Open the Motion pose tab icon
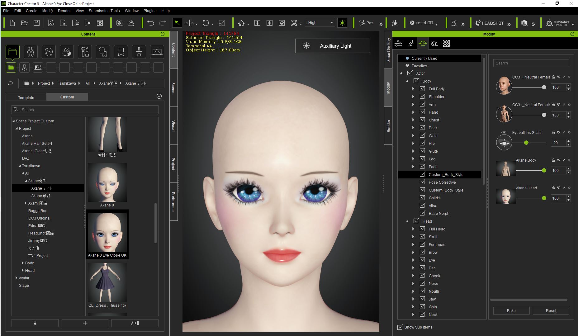This screenshot has width=578, height=336. [411, 43]
